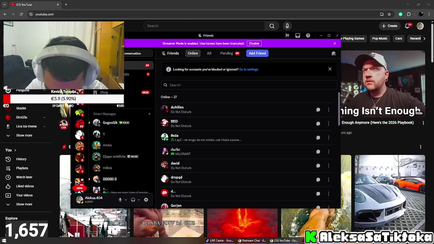Screen dimensions: 434x244
Task: Mute the Discord microphone
Action: coord(120,200)
